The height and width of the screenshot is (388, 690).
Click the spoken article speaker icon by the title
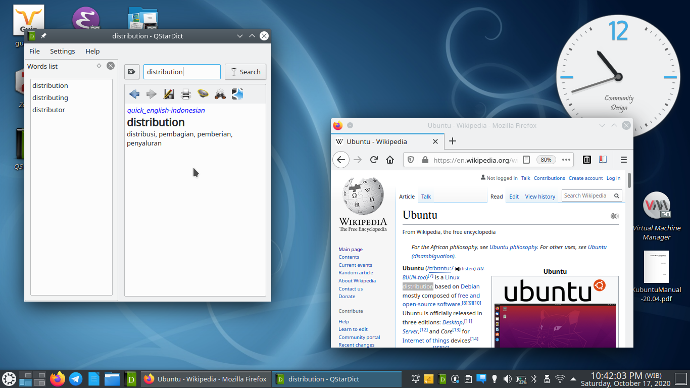pos(614,216)
